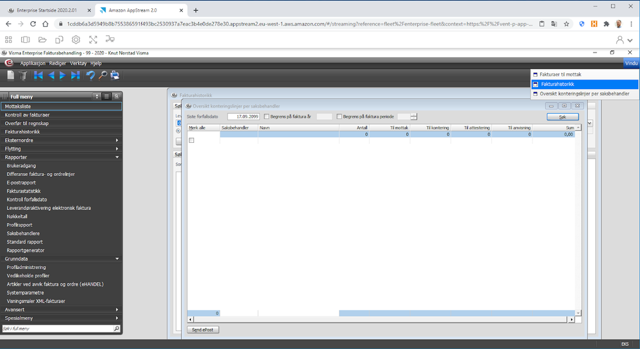Collapse the Rapporter menu section

[117, 157]
